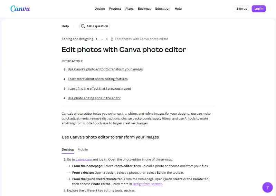Click the document icon in the breadcrumb
This screenshot has width=276, height=196.
click(112, 39)
